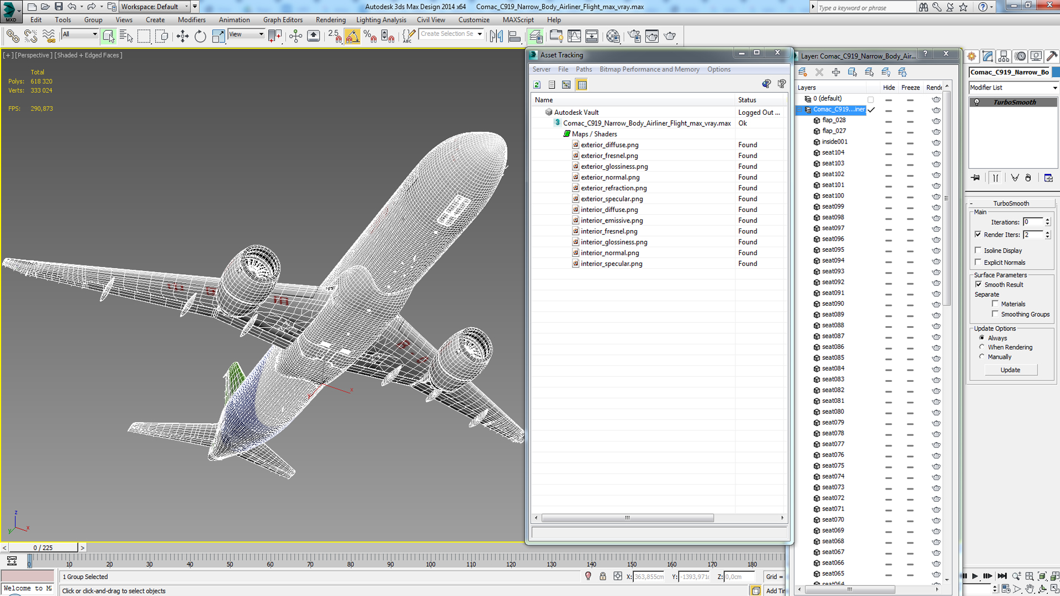Enable the Isoline Display checkbox
Viewport: 1060px width, 596px height.
(x=978, y=250)
